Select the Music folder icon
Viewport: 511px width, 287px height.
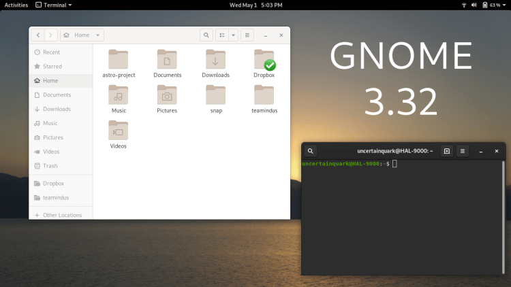[x=119, y=95]
